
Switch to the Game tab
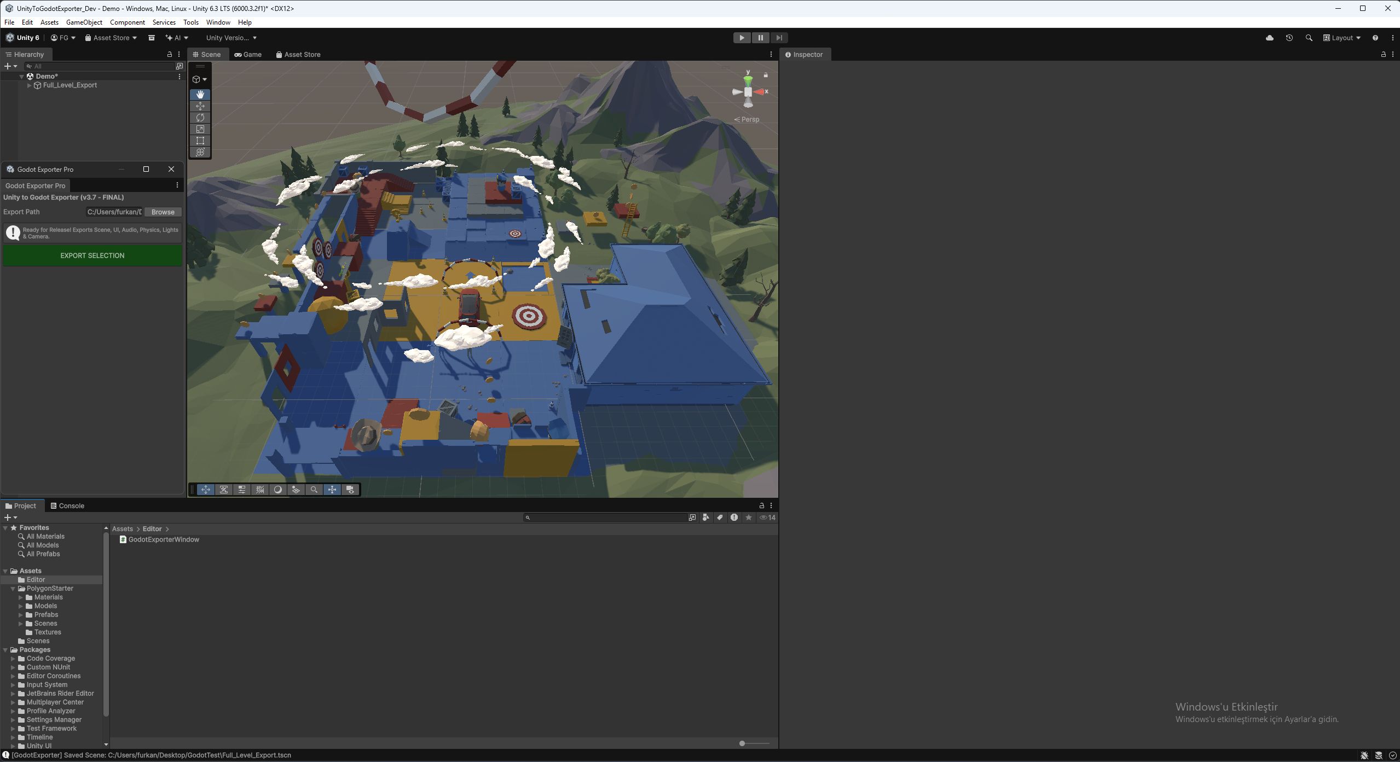tap(248, 54)
